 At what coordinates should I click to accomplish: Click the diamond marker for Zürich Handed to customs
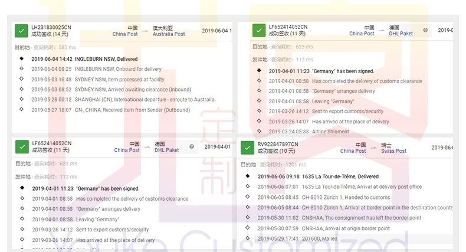[x=248, y=197]
